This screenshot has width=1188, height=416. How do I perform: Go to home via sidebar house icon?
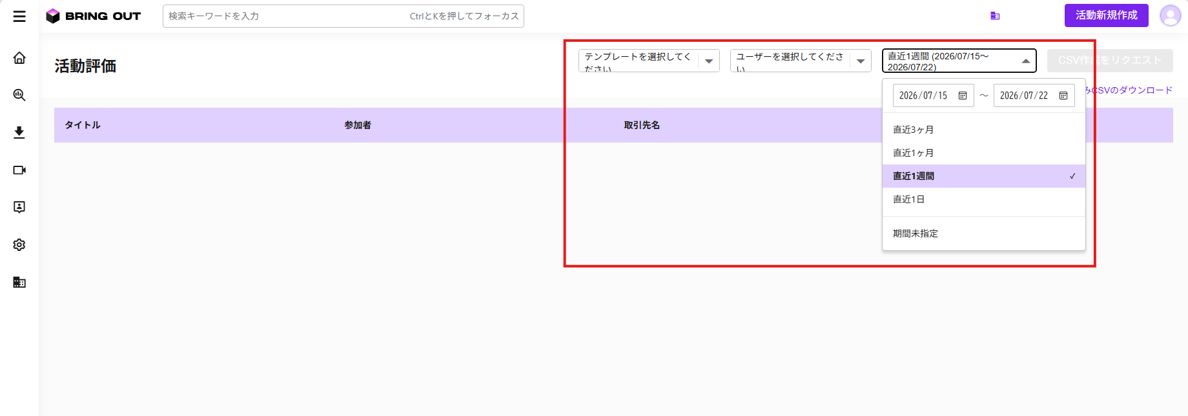(x=19, y=58)
